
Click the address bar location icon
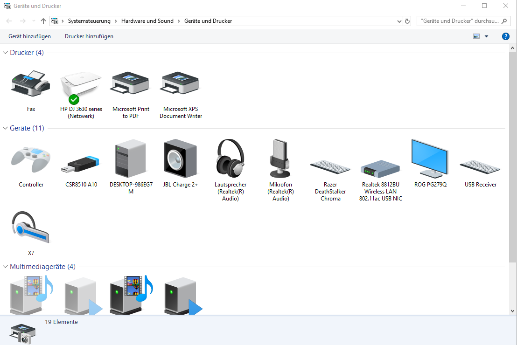pos(55,21)
